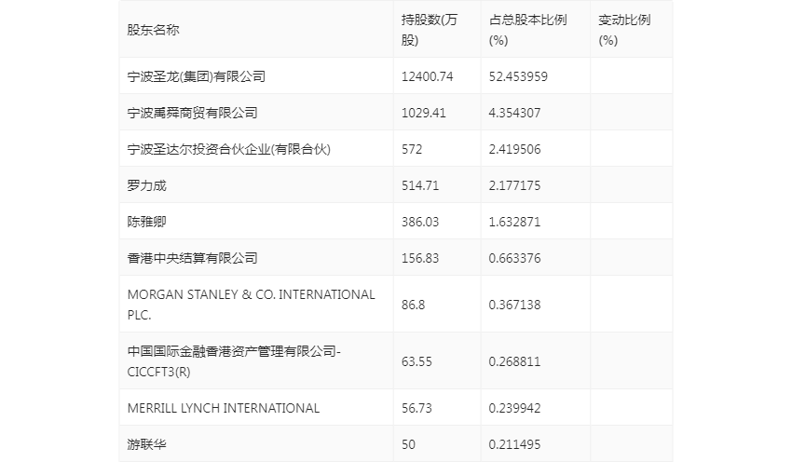Click the ratio value 52.453959
Viewport: 792px width, 462px height.
click(x=518, y=76)
